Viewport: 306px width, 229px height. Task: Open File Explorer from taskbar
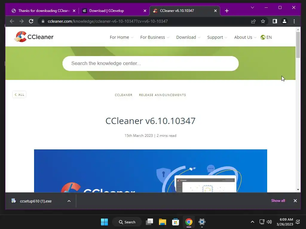click(x=162, y=222)
